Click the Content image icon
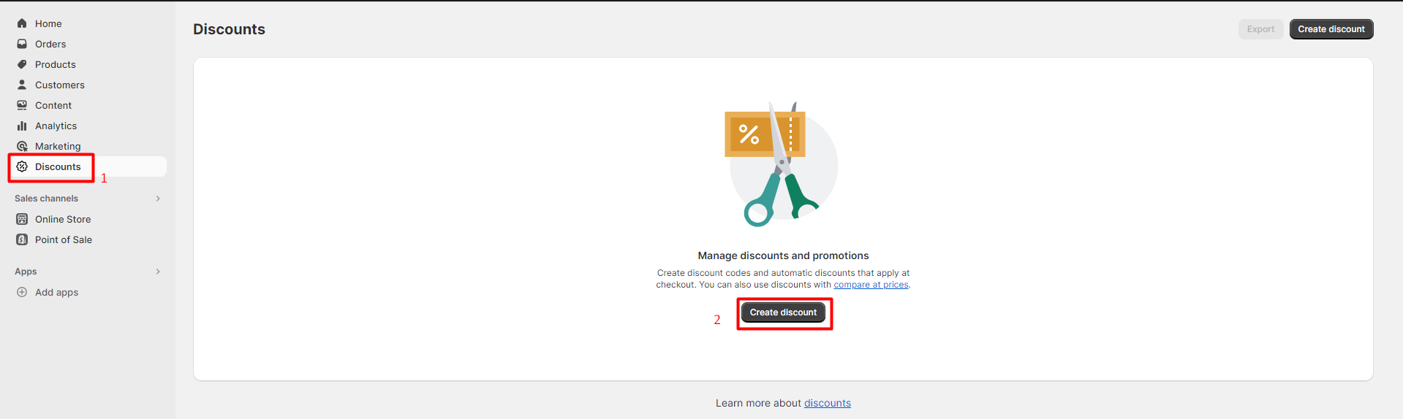Image resolution: width=1403 pixels, height=419 pixels. tap(22, 105)
